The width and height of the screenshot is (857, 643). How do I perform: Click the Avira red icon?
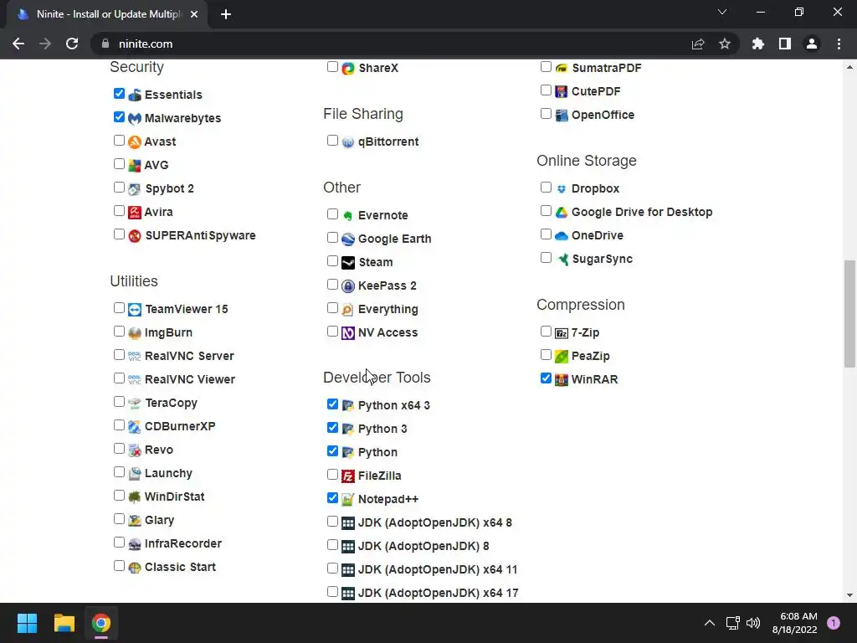(135, 212)
